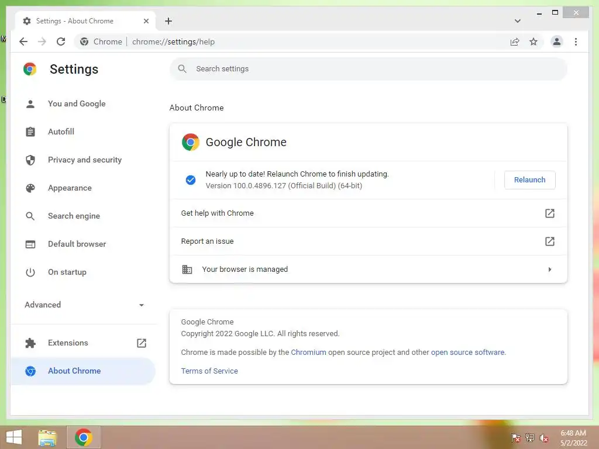The image size is (599, 449).
Task: Click the Google Chrome logo in About card
Action: click(191, 142)
